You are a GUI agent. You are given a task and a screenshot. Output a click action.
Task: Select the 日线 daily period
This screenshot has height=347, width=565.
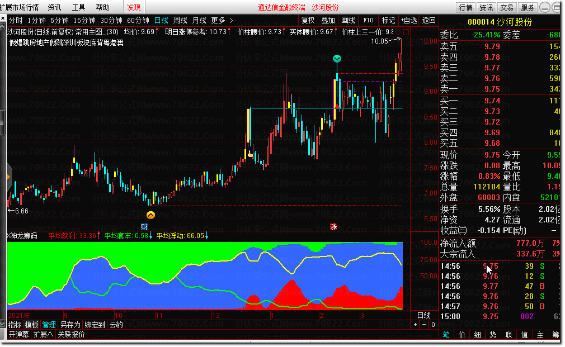click(x=161, y=21)
